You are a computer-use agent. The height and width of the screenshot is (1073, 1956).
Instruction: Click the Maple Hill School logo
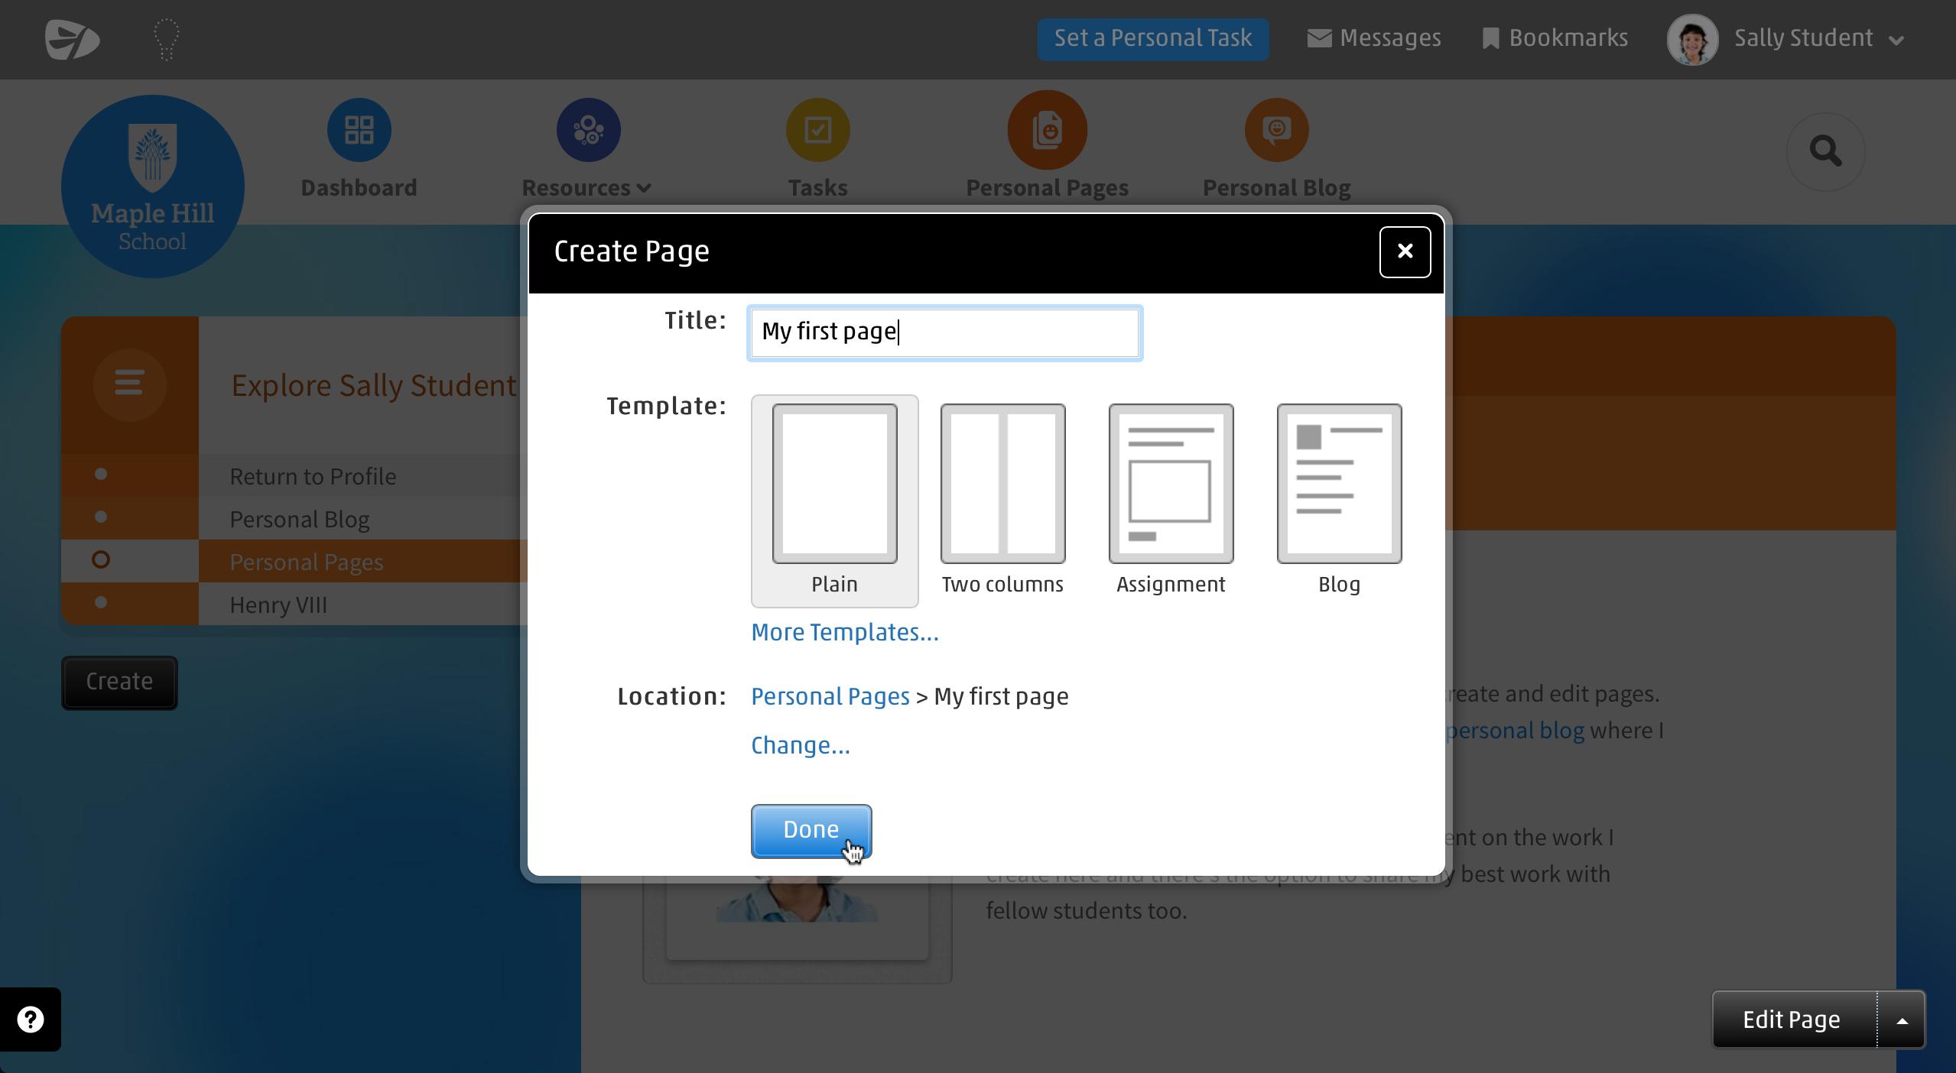click(152, 185)
